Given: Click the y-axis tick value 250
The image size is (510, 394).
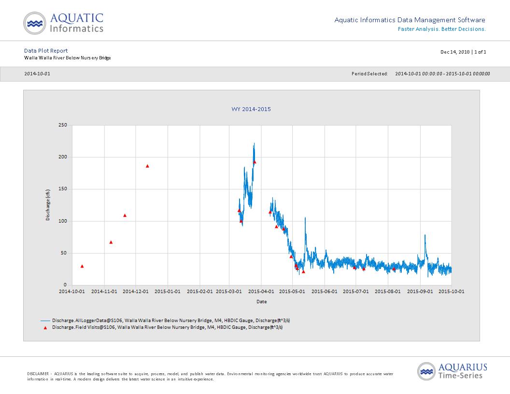Looking at the screenshot, I should 63,125.
